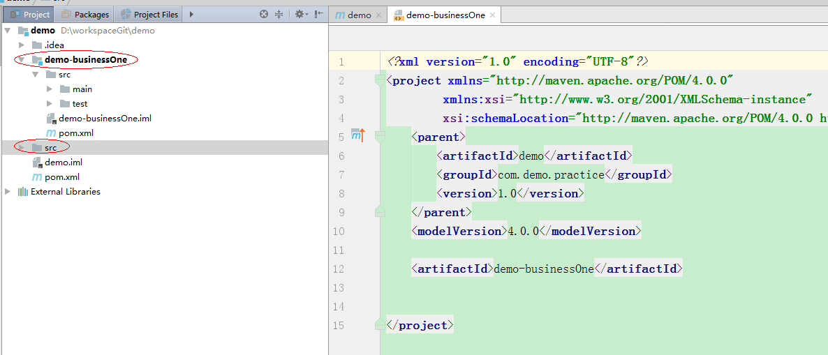828x355 pixels.
Task: Select the .idea folder row
Action: (x=164, y=45)
